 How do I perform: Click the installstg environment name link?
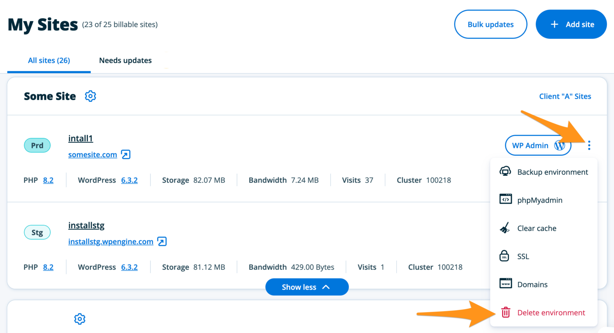pyautogui.click(x=86, y=226)
